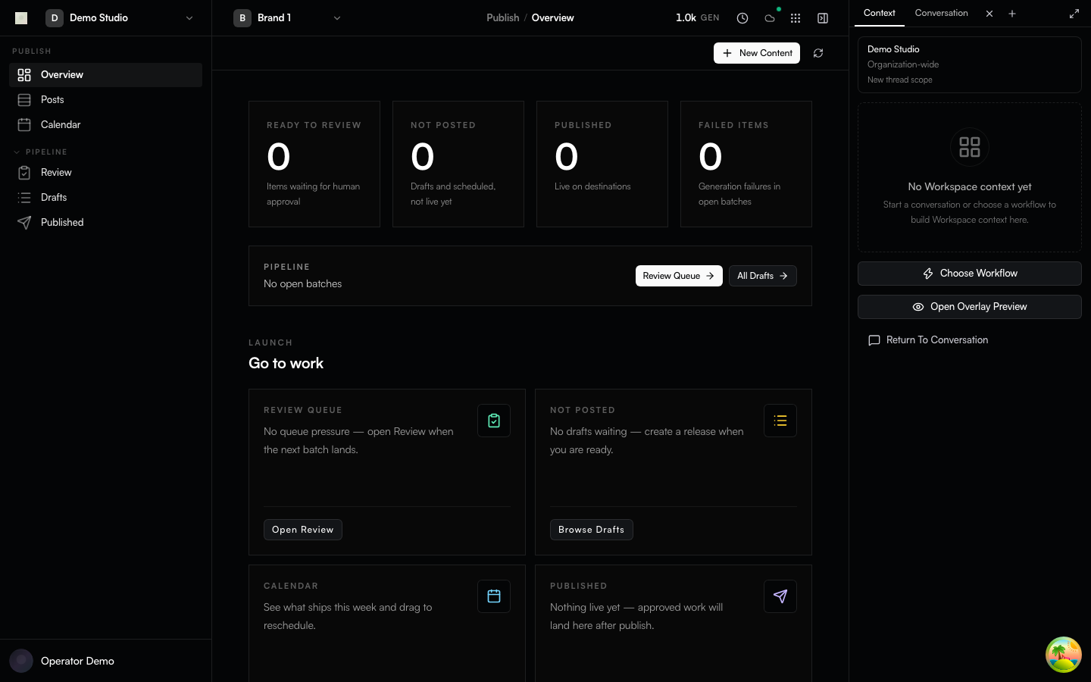Open Drafts in the Pipeline section
Viewport: 1091px width, 682px height.
point(106,198)
